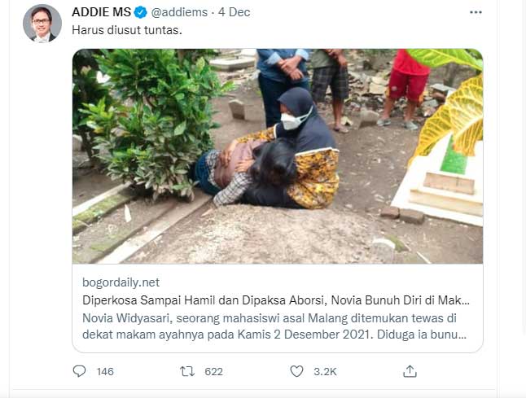Click the Novia Widyasari description text
Screen dimensions: 526x398
pyautogui.click(x=274, y=326)
